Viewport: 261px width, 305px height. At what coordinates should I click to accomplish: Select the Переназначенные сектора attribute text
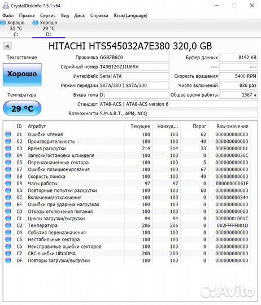click(x=58, y=163)
